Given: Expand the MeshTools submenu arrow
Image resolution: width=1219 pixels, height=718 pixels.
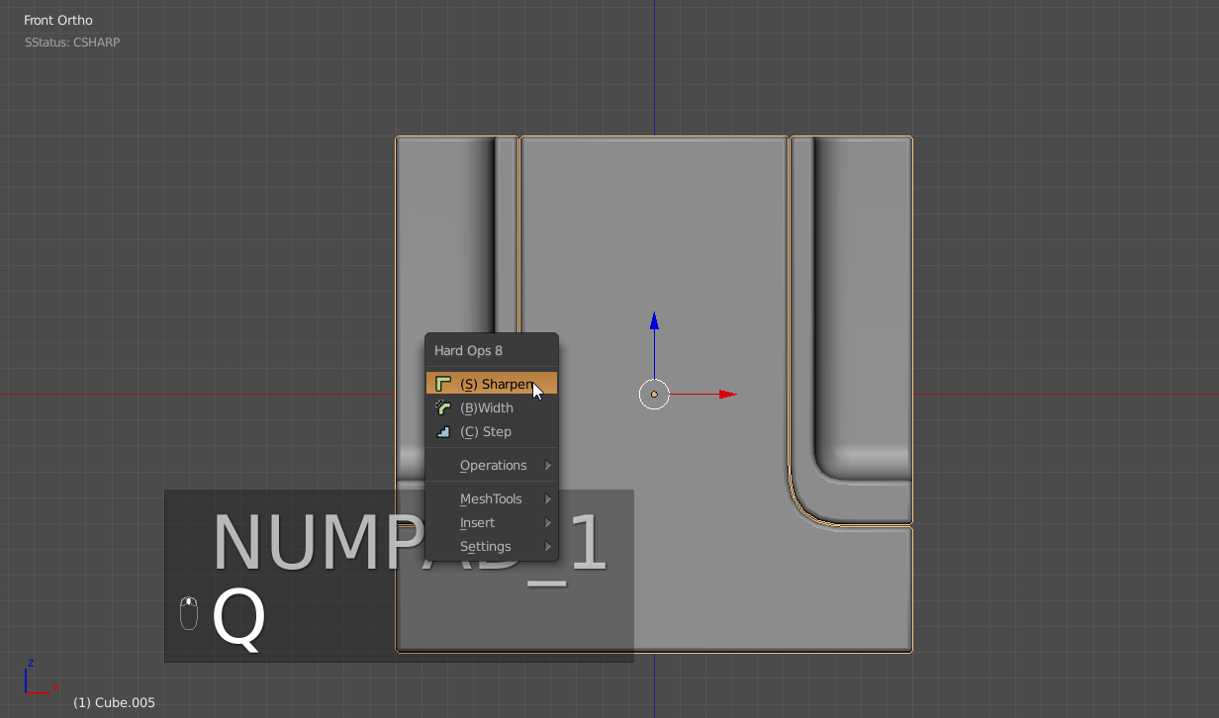Looking at the screenshot, I should click(x=548, y=499).
